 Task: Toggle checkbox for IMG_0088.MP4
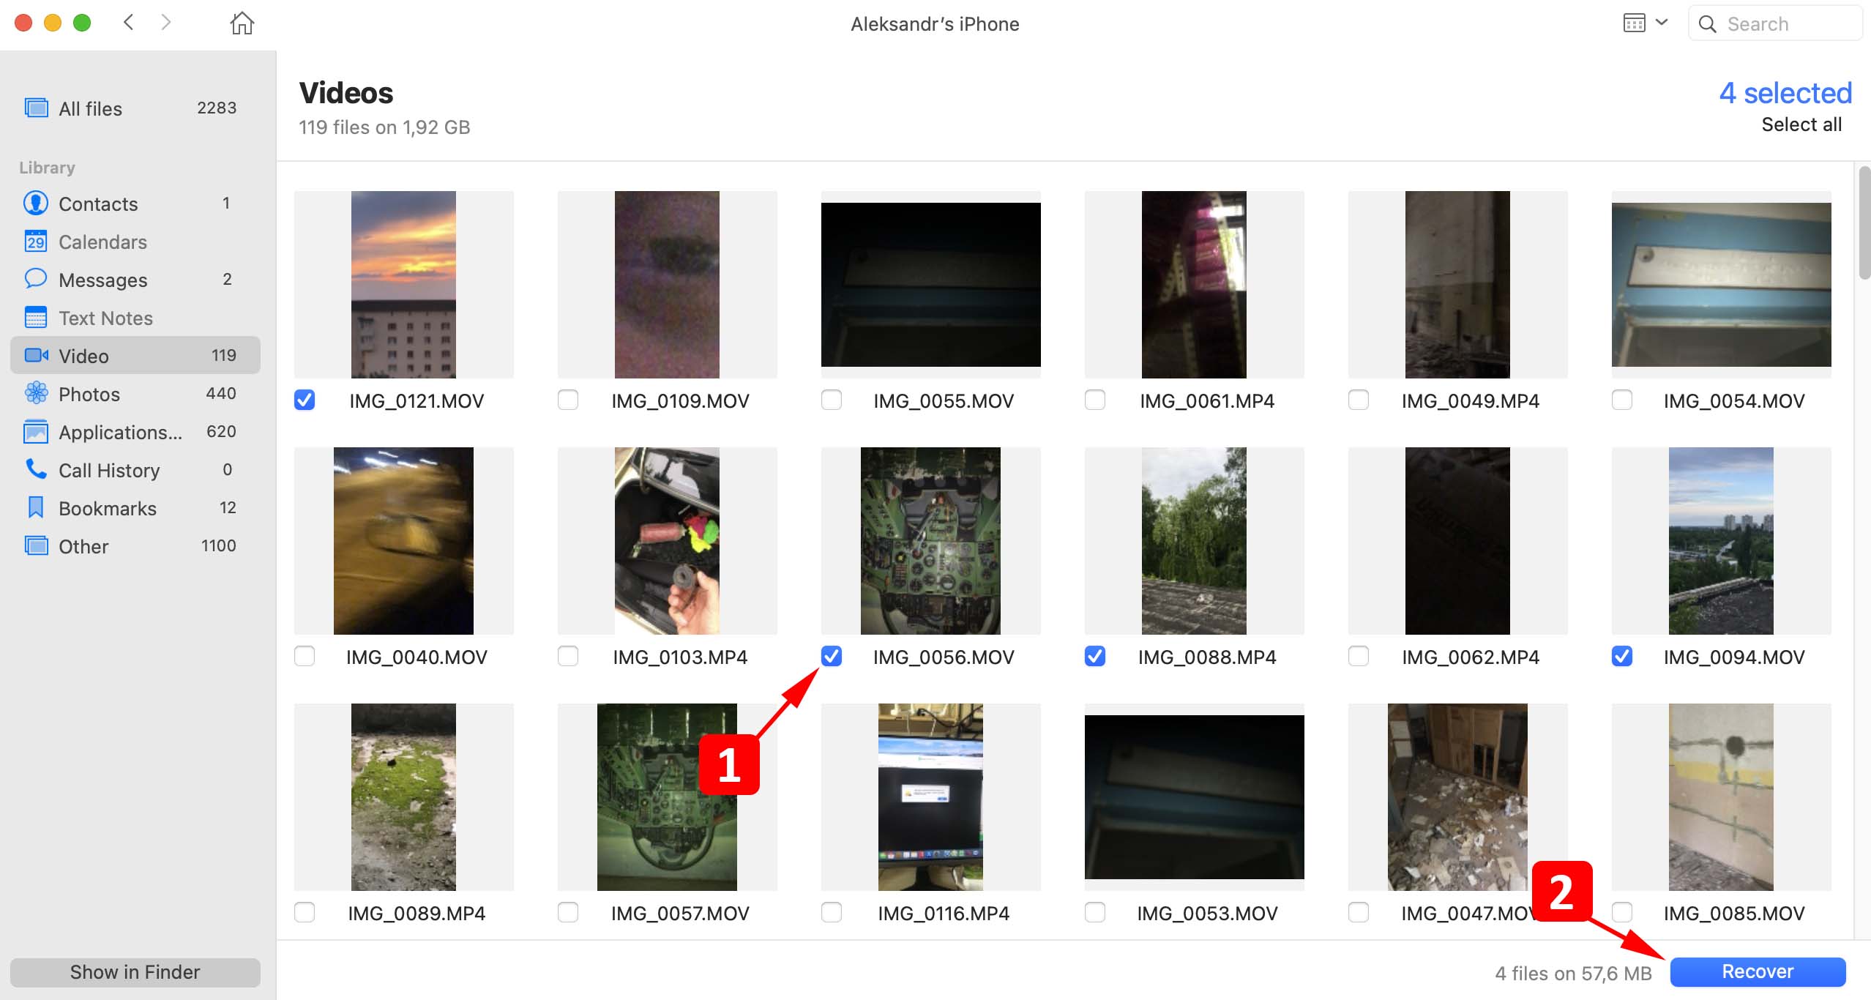pyautogui.click(x=1095, y=656)
